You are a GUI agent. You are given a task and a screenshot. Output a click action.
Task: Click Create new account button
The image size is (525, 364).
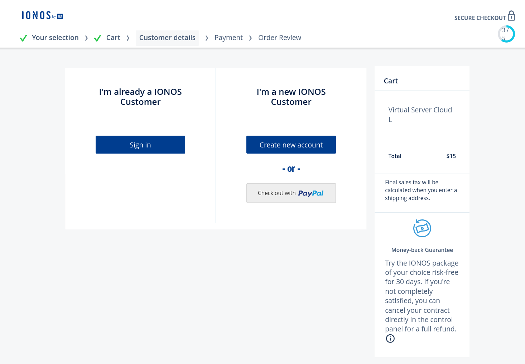coord(291,145)
